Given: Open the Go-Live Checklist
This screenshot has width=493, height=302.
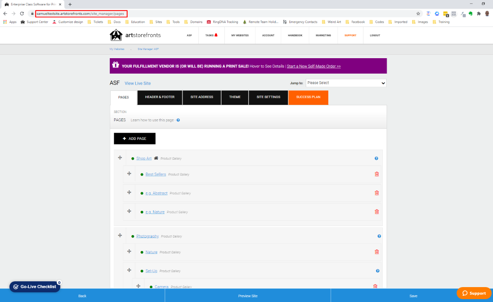Looking at the screenshot, I should coord(35,287).
